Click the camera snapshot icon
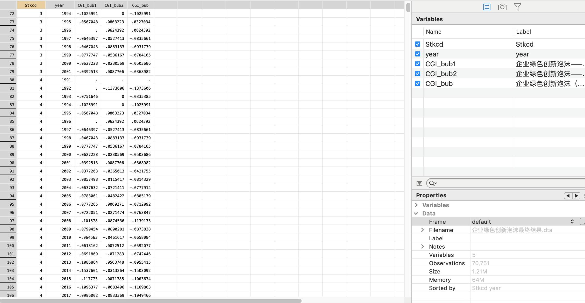Screen dimensions: 585x303 pyautogui.click(x=502, y=7)
